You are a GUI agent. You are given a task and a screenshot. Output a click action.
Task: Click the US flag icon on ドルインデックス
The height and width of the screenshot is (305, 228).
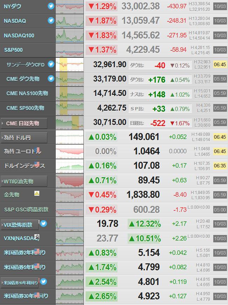coord(37,164)
